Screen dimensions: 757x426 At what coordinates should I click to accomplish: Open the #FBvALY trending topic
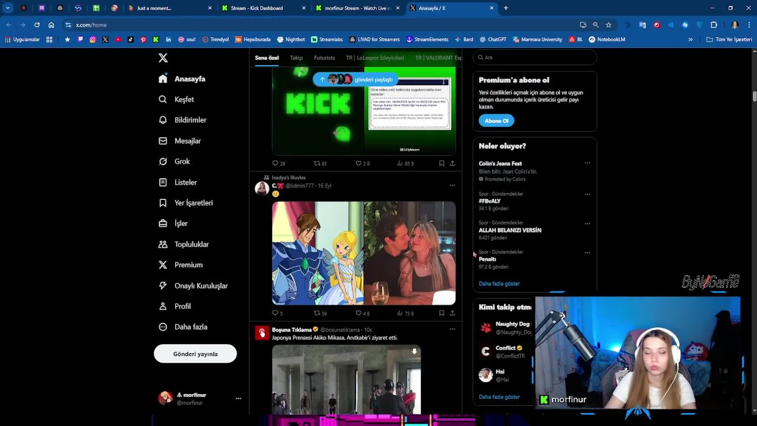pos(490,201)
